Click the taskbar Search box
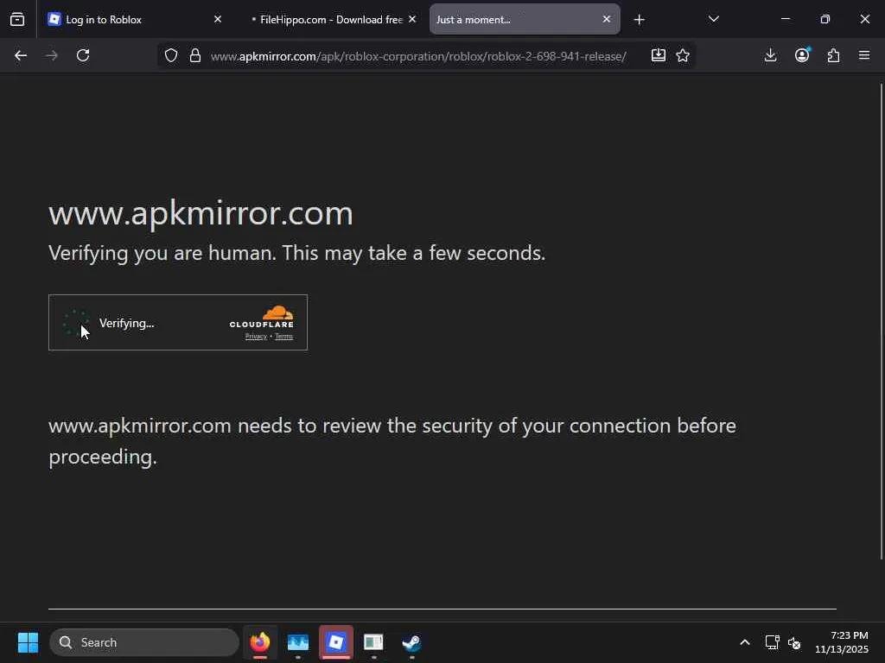885x663 pixels. 144,642
